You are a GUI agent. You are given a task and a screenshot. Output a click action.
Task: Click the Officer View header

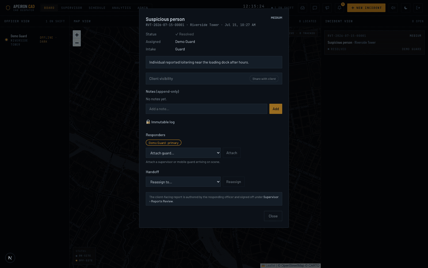(x=17, y=21)
